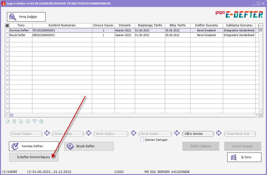The width and height of the screenshot is (267, 175).
Task: Click the edit record icon below the grid
Action: pos(8,121)
